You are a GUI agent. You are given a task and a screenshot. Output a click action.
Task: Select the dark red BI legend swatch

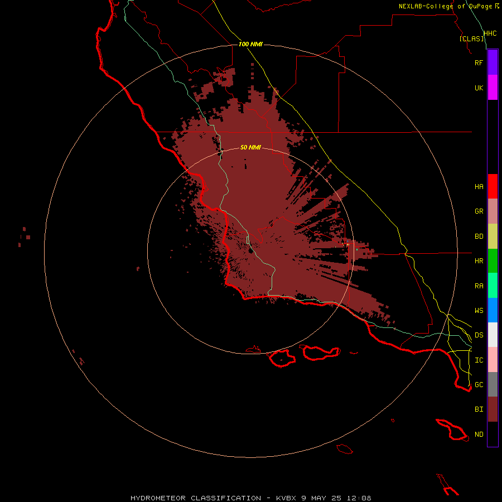click(x=493, y=409)
